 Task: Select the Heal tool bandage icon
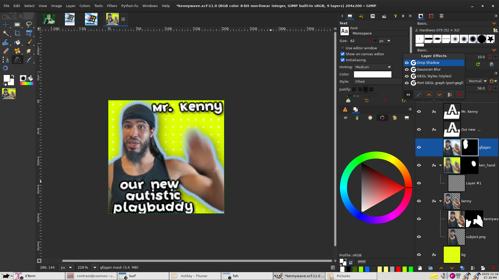17,51
